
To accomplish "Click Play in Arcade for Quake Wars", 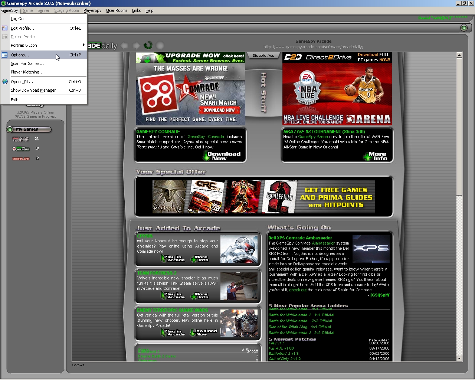I will click(x=173, y=333).
